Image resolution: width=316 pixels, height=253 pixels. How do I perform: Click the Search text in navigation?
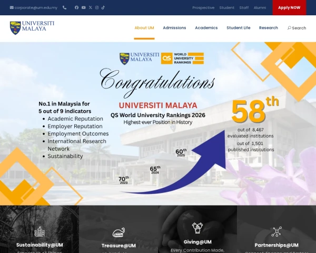pos(299,28)
